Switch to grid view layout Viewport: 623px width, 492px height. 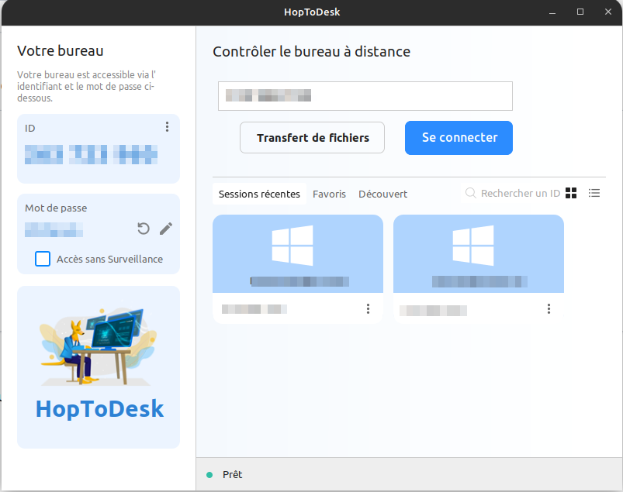tap(572, 193)
